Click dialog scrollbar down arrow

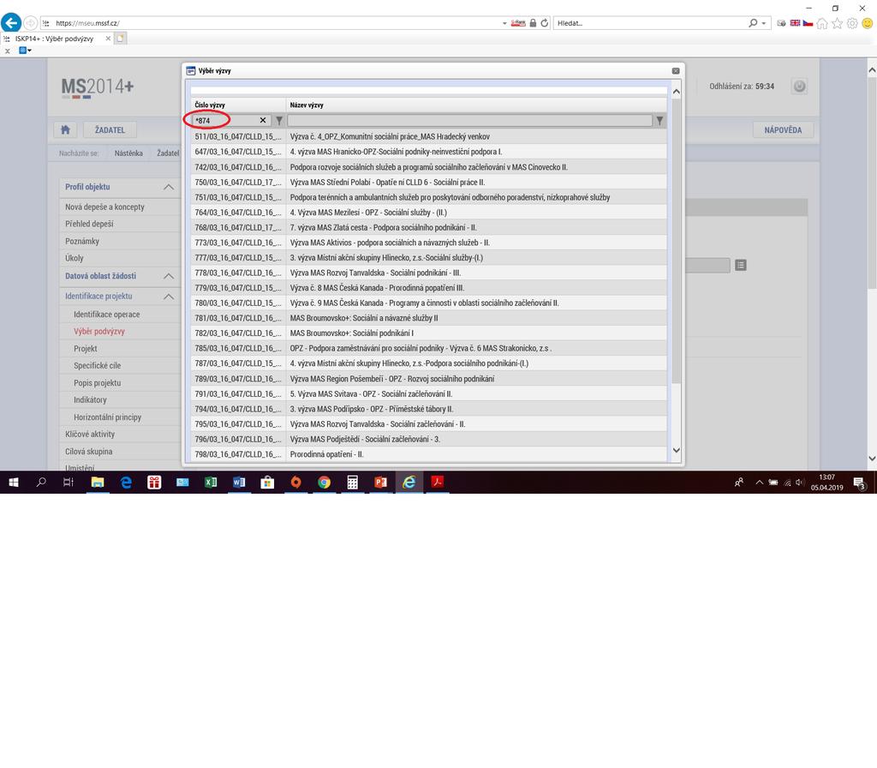(677, 451)
